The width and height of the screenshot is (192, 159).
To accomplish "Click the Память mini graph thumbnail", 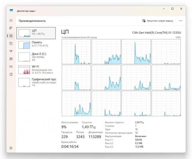I will click(24, 45).
